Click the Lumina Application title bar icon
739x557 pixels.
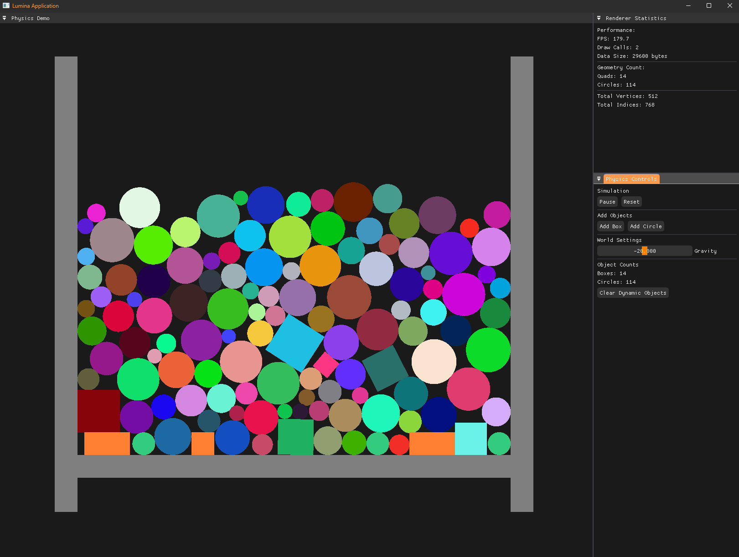pos(6,6)
